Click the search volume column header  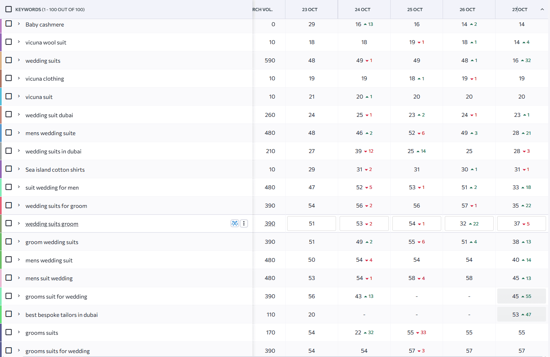263,10
